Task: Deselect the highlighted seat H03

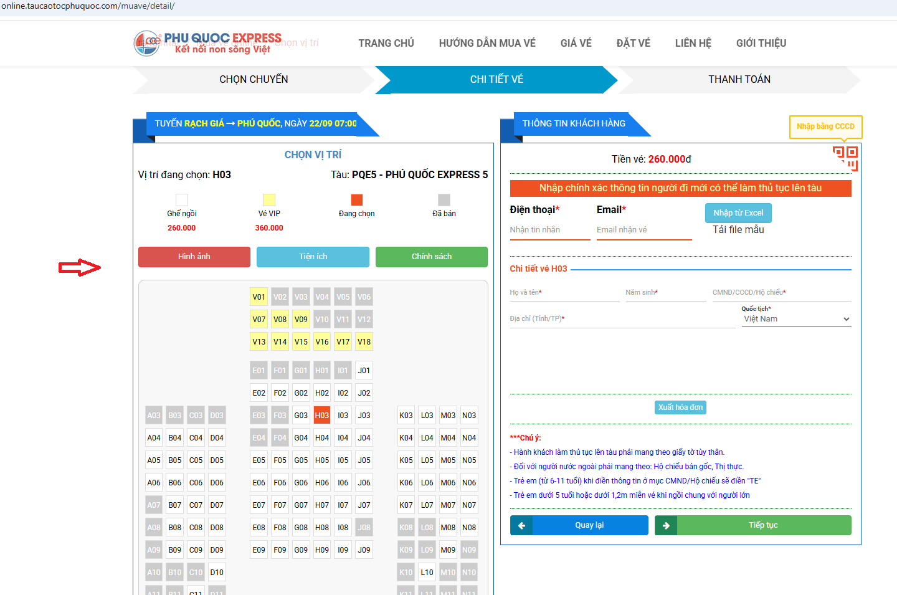Action: 322,416
